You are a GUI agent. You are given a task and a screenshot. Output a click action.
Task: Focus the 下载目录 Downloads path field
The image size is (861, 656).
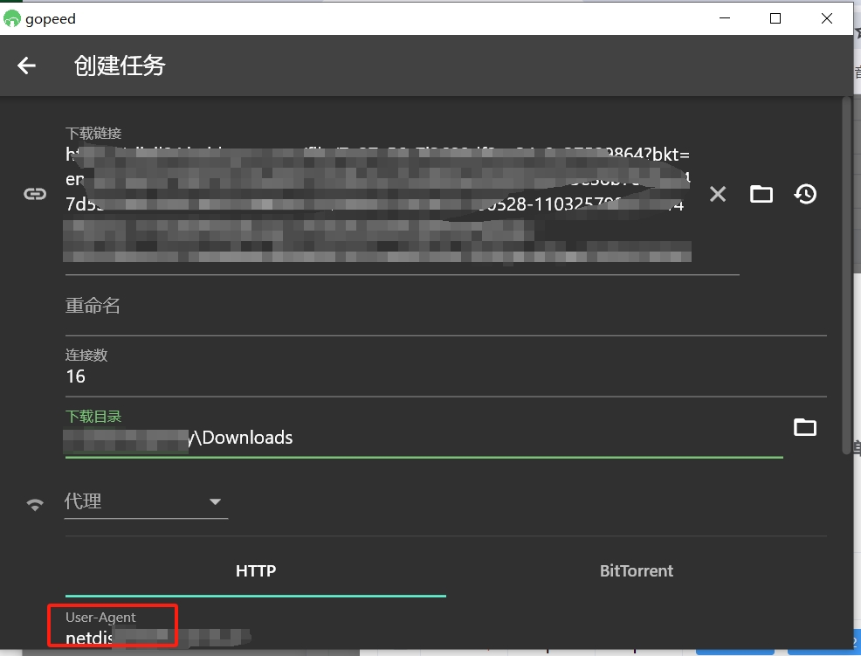[x=424, y=432]
